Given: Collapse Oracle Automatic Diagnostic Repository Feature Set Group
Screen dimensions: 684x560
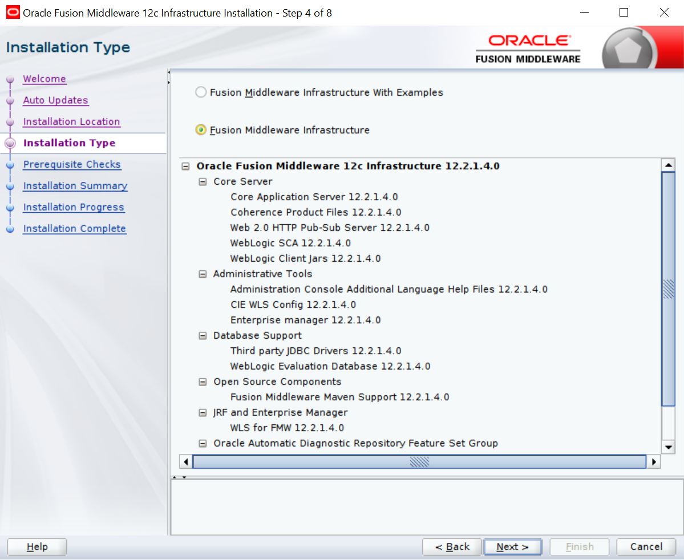Looking at the screenshot, I should [203, 444].
